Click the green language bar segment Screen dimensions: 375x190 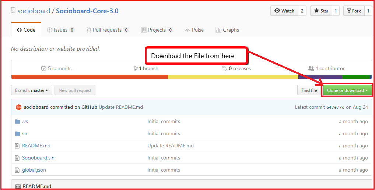356,77
